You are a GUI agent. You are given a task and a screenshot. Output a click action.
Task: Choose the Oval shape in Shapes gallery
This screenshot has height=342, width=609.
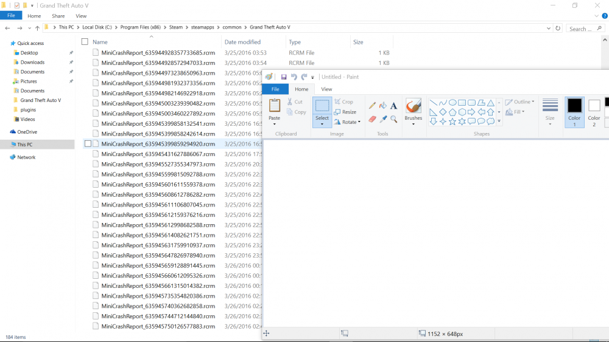pos(452,103)
